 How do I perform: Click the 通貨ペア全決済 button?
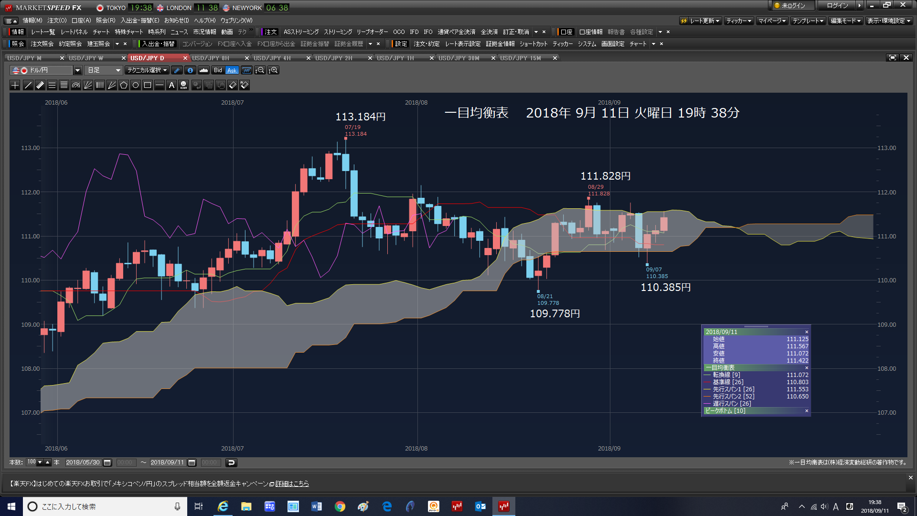[456, 32]
